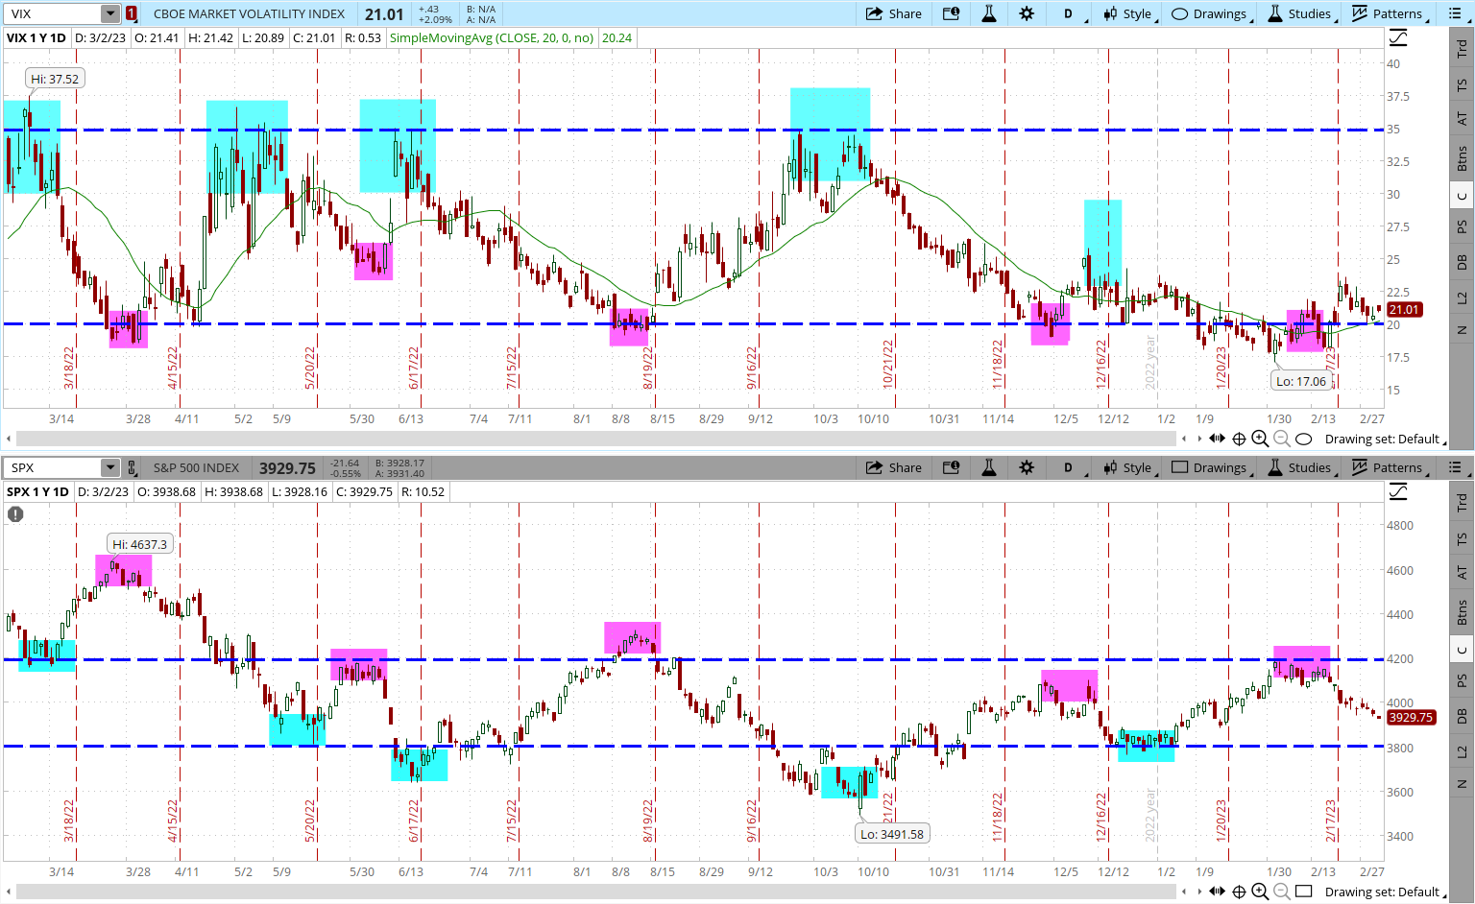Image resolution: width=1475 pixels, height=904 pixels.
Task: Open the Share menu on the VIX chart
Action: coord(893,13)
